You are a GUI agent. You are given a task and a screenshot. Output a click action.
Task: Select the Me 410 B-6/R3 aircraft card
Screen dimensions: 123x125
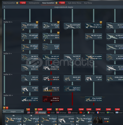(72, 26)
